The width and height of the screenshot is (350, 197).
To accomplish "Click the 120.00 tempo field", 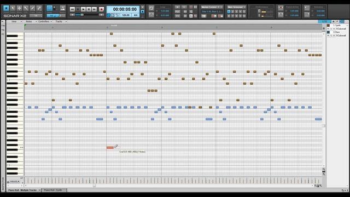I will pyautogui.click(x=126, y=15).
